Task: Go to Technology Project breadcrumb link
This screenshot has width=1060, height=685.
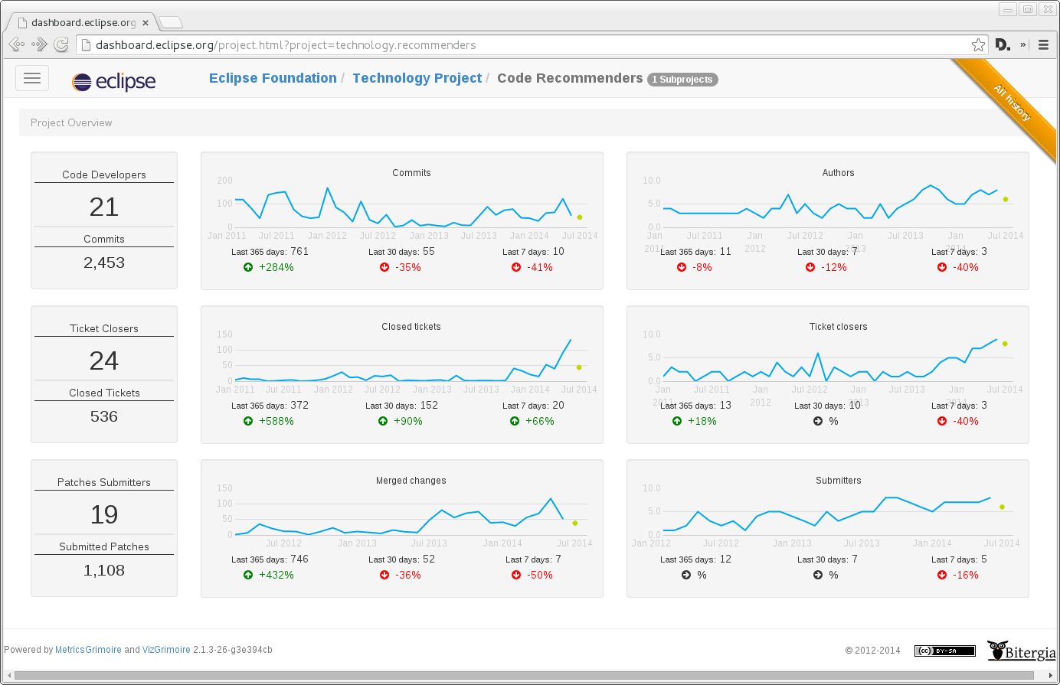Action: click(417, 78)
